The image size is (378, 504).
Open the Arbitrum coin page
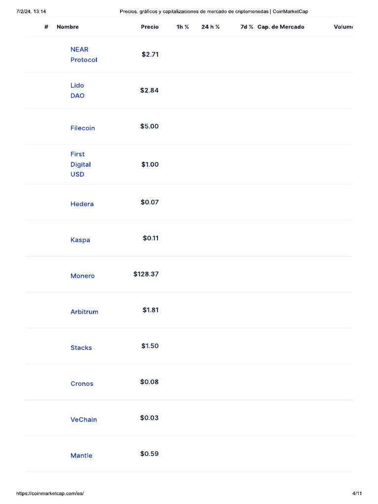coord(84,312)
